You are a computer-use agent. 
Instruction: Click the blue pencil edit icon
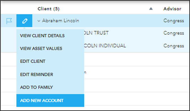tap(24, 21)
